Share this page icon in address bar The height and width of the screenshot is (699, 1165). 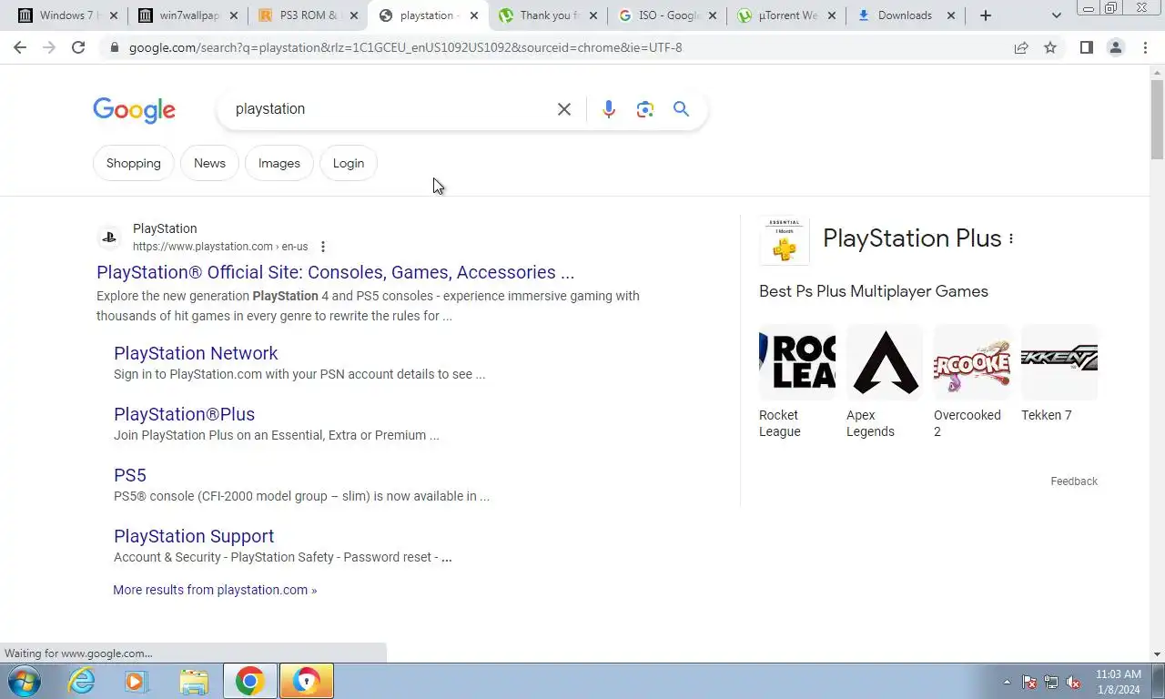(1021, 47)
